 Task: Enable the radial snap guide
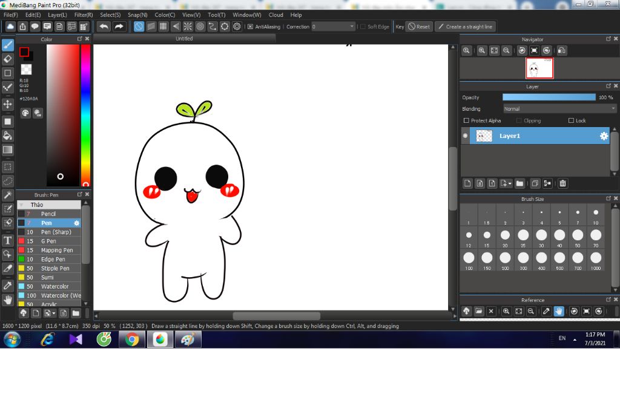coord(188,27)
